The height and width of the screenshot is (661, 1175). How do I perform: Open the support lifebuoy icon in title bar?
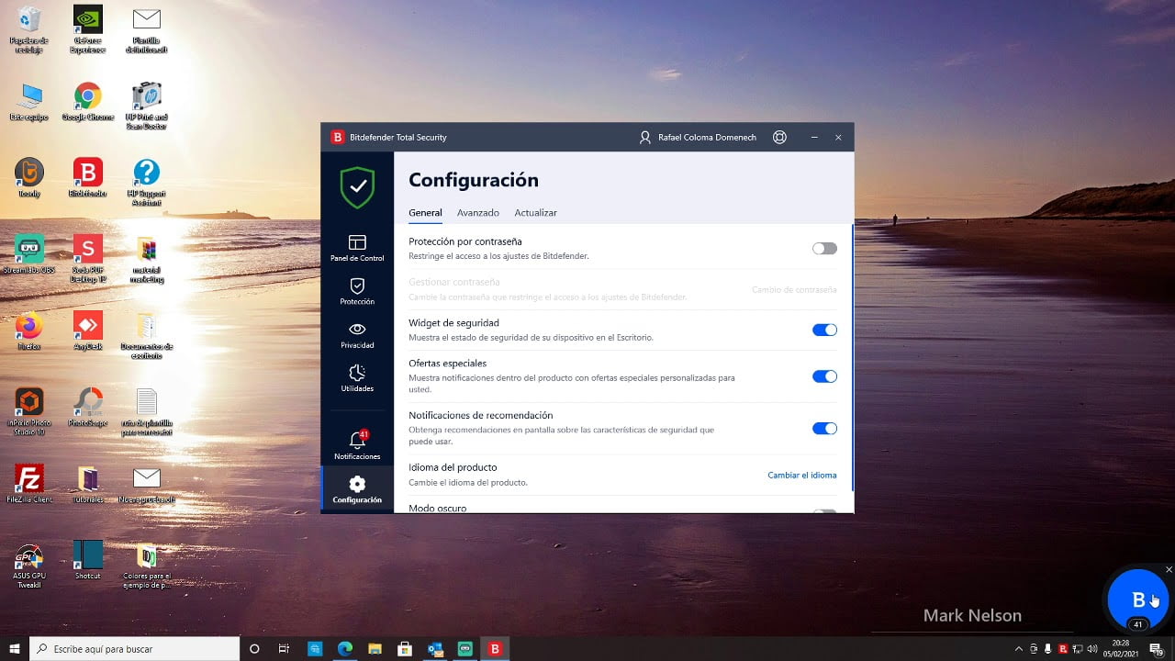tap(779, 137)
